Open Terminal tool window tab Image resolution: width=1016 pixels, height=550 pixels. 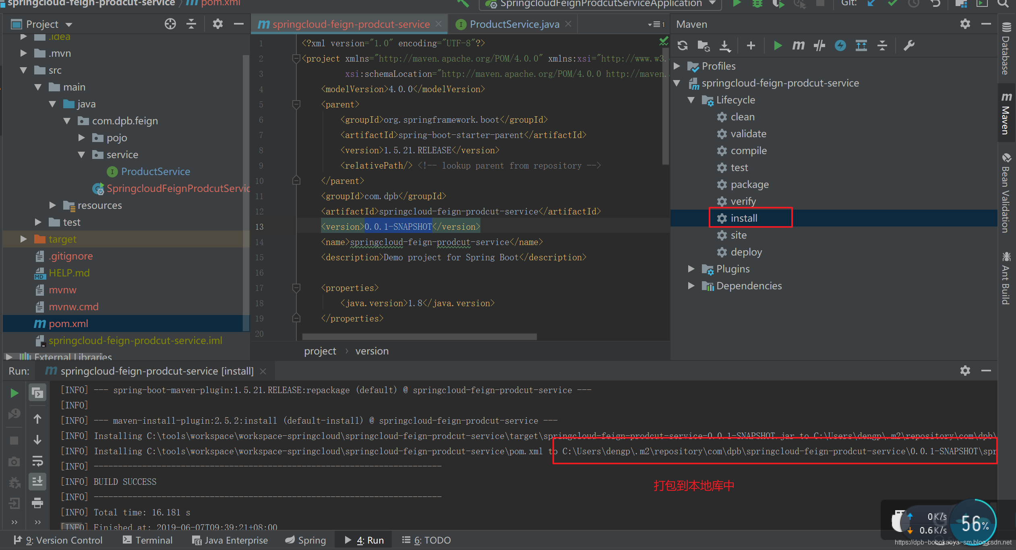click(147, 540)
